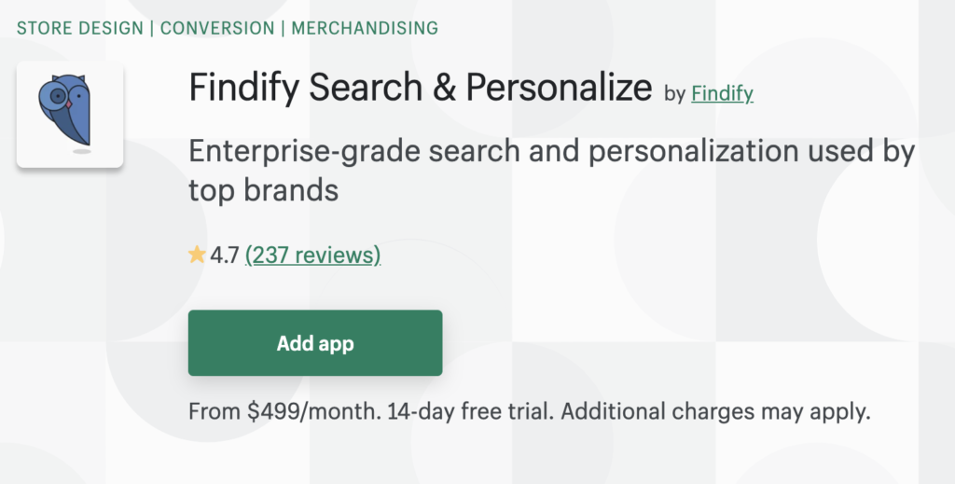Click the 'top brands' tagline line
Viewport: 955px width, 484px height.
[x=262, y=189]
